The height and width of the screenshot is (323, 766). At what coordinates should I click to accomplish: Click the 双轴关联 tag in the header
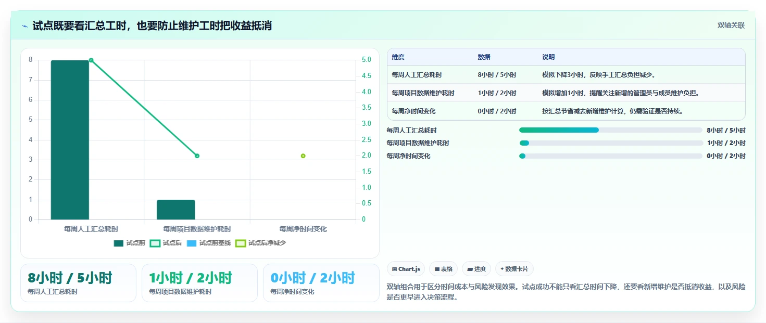731,25
